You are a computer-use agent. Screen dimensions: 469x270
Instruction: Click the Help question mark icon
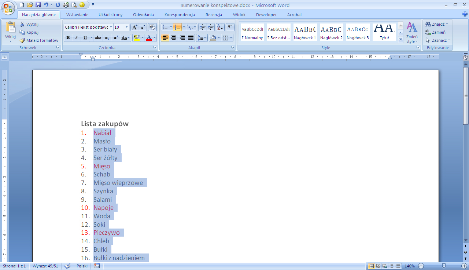point(465,14)
